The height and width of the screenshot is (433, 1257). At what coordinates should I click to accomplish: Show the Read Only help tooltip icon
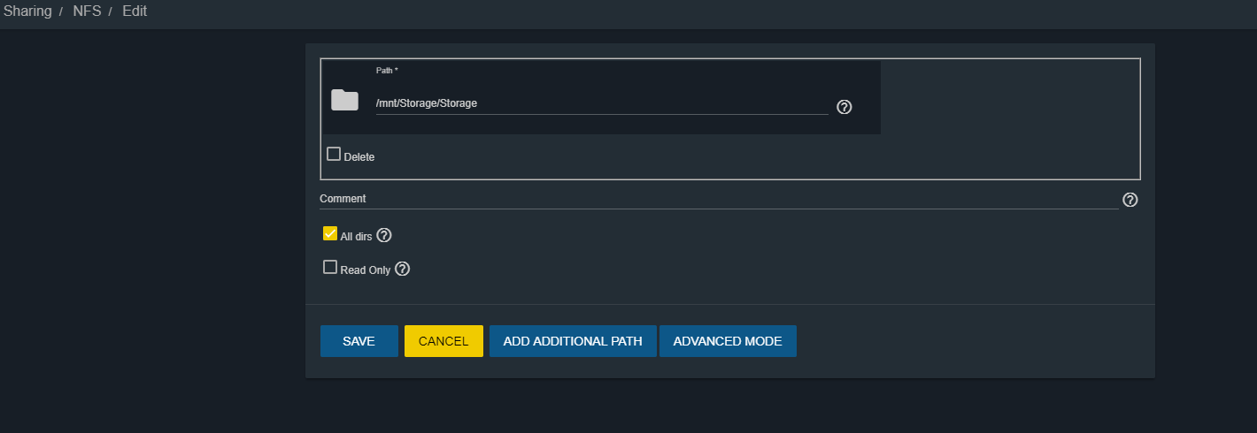[402, 269]
